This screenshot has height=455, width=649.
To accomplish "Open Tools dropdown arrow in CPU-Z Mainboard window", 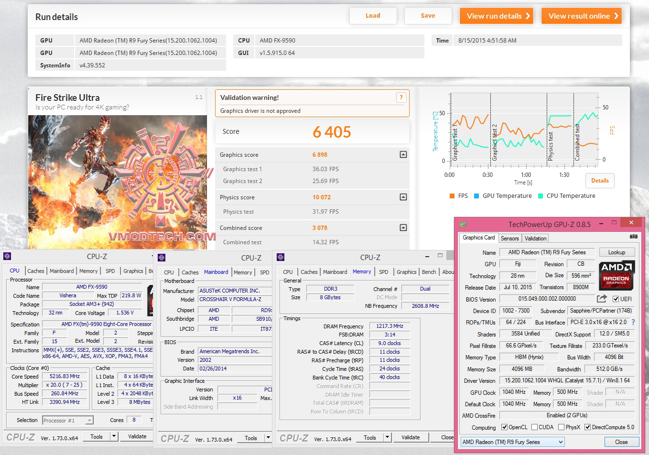I will point(268,438).
